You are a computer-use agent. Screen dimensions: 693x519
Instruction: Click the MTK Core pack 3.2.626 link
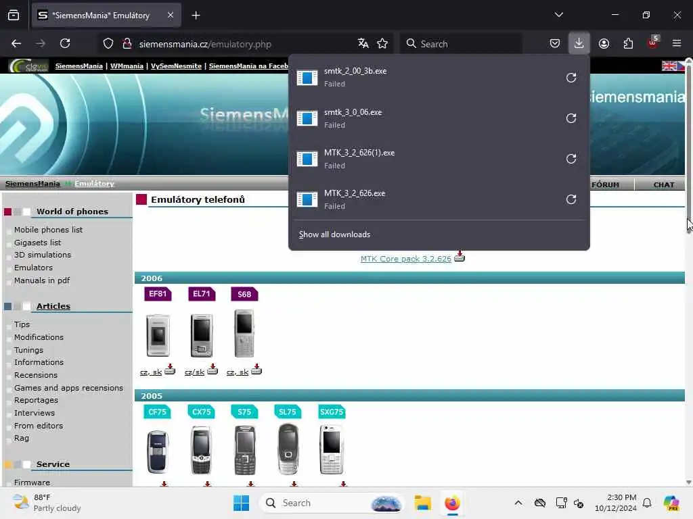[x=406, y=259]
